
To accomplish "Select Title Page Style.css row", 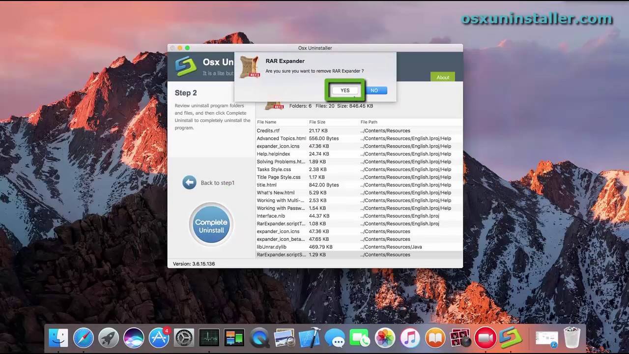I will (x=359, y=177).
